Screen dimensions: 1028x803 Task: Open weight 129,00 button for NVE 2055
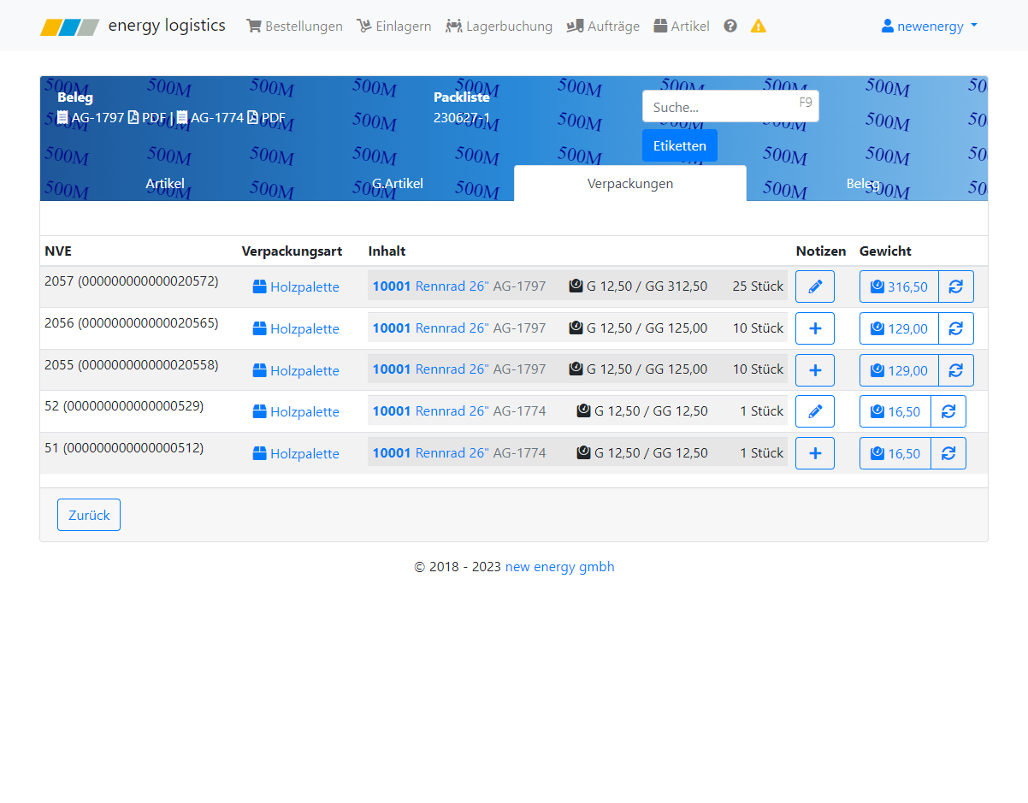pyautogui.click(x=899, y=370)
